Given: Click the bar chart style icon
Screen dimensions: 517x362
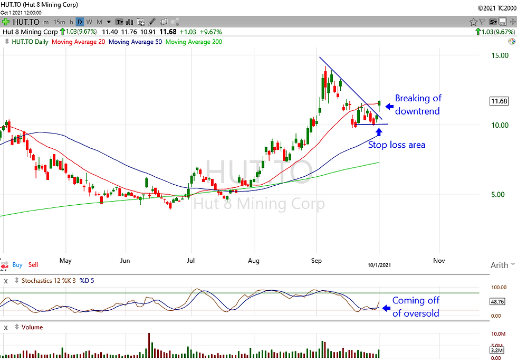Looking at the screenshot, I should coord(130,22).
